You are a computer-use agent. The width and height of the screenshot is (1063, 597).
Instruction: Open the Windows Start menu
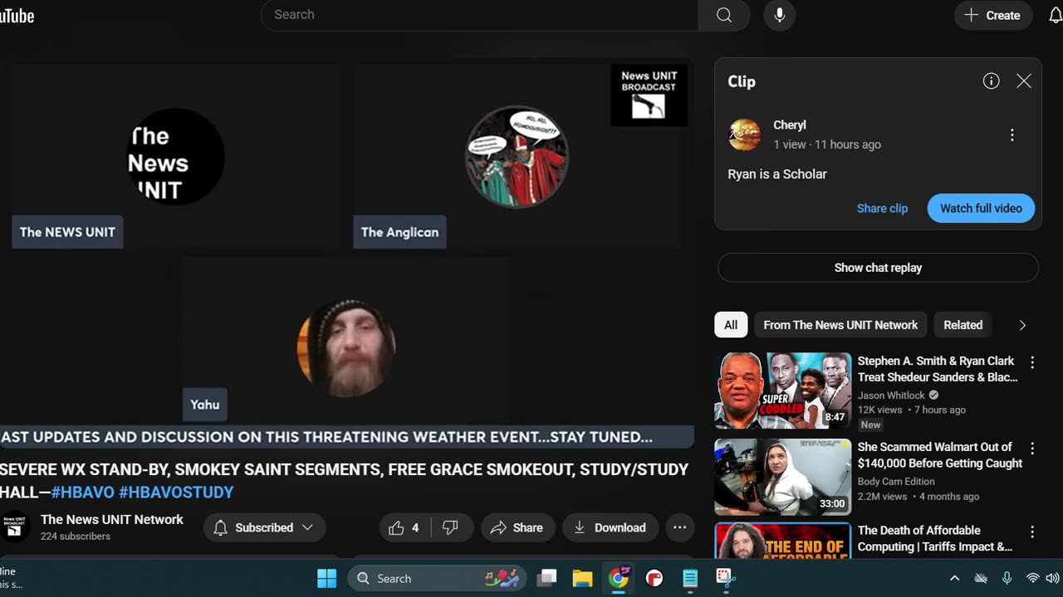pyautogui.click(x=326, y=578)
